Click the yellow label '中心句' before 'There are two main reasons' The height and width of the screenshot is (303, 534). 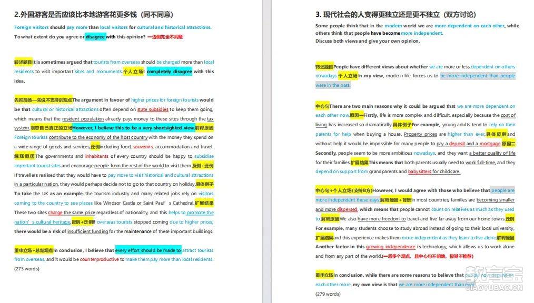pos(322,106)
